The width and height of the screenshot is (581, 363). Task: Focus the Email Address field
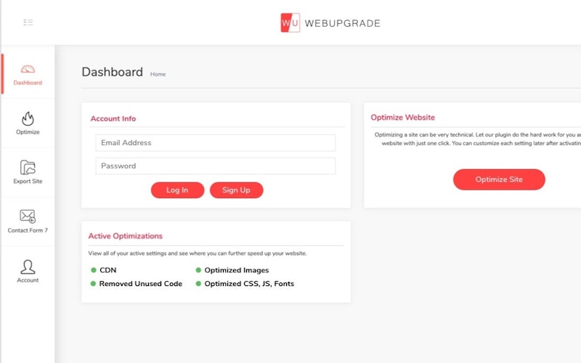click(x=215, y=142)
